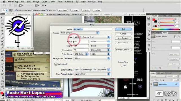Screen dimensions: 181x101
Task: Click the Character panel icon in dock
Action: (x=148, y=45)
